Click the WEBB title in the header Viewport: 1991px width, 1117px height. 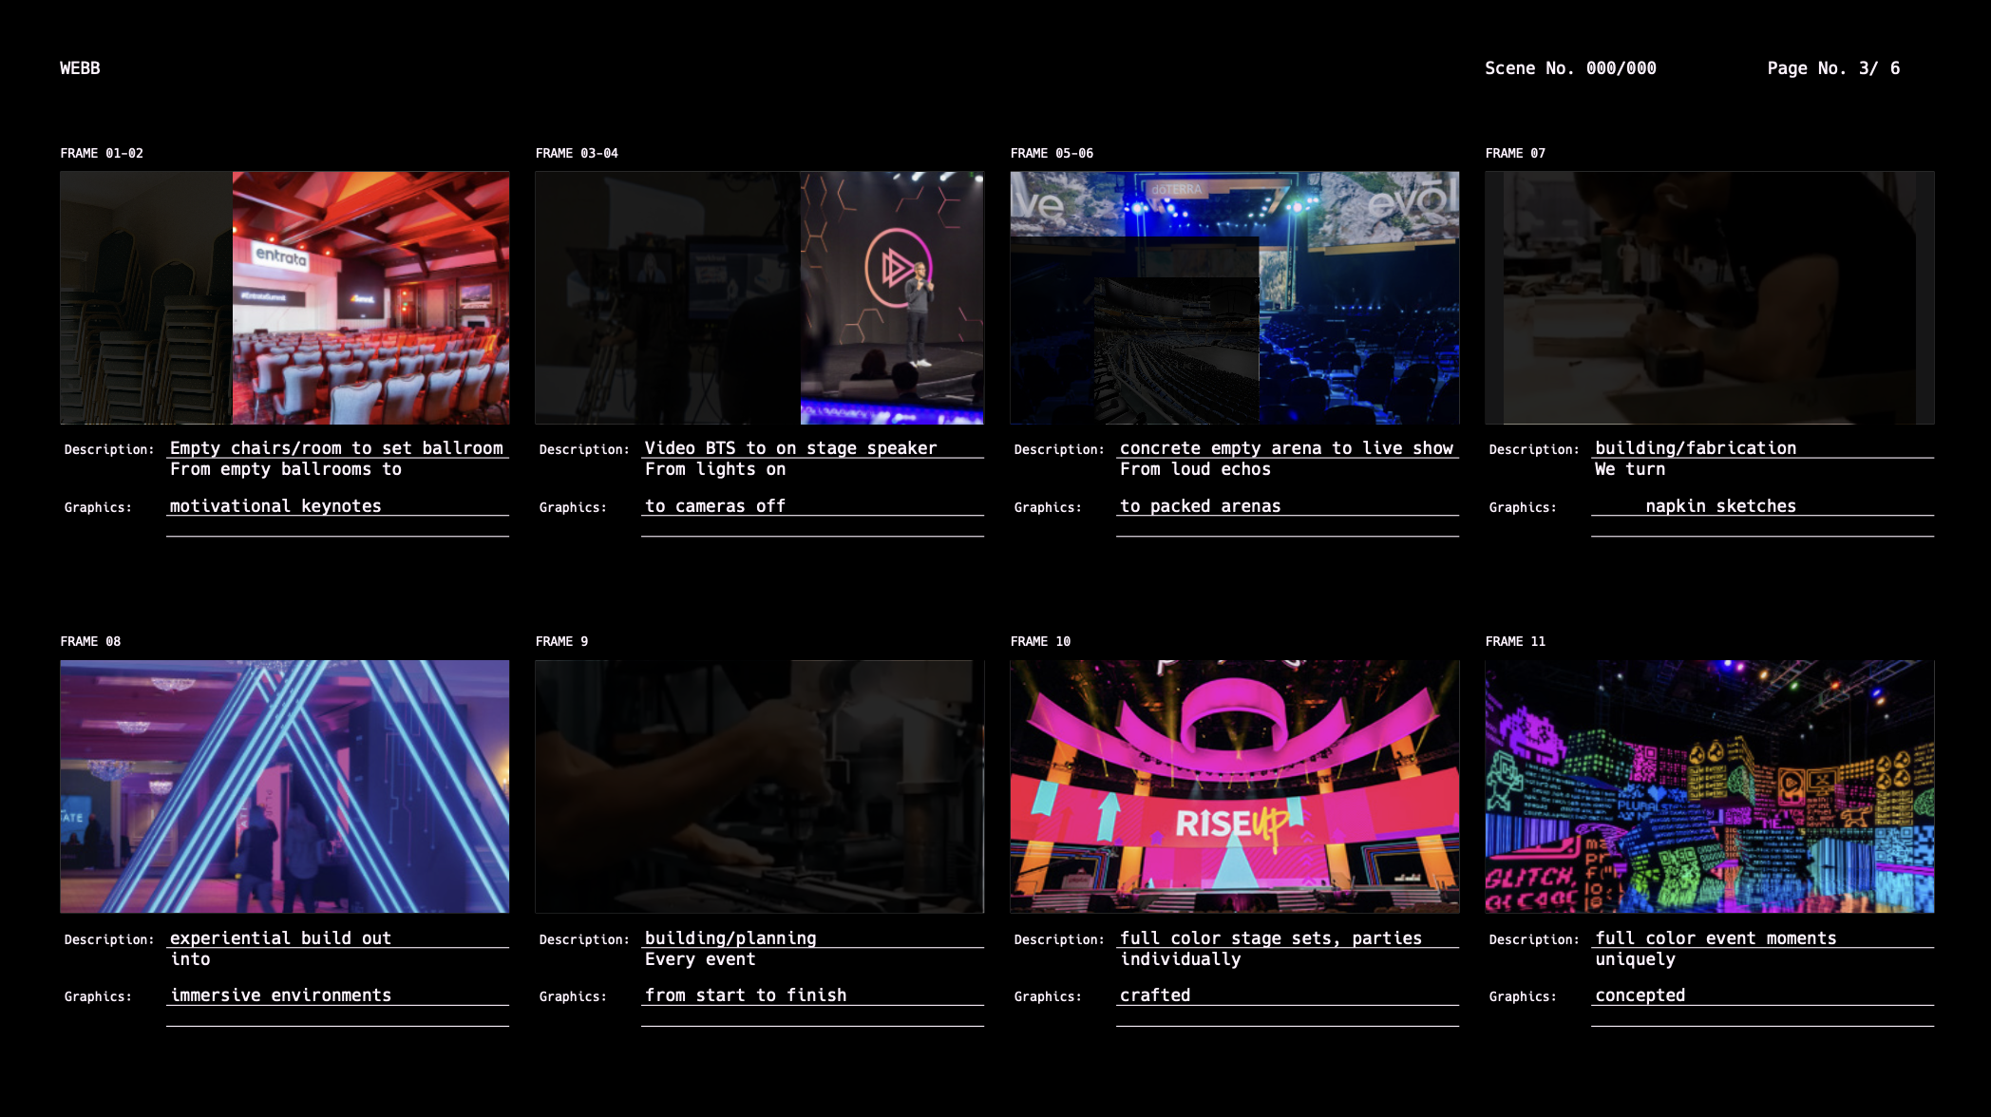coord(80,68)
